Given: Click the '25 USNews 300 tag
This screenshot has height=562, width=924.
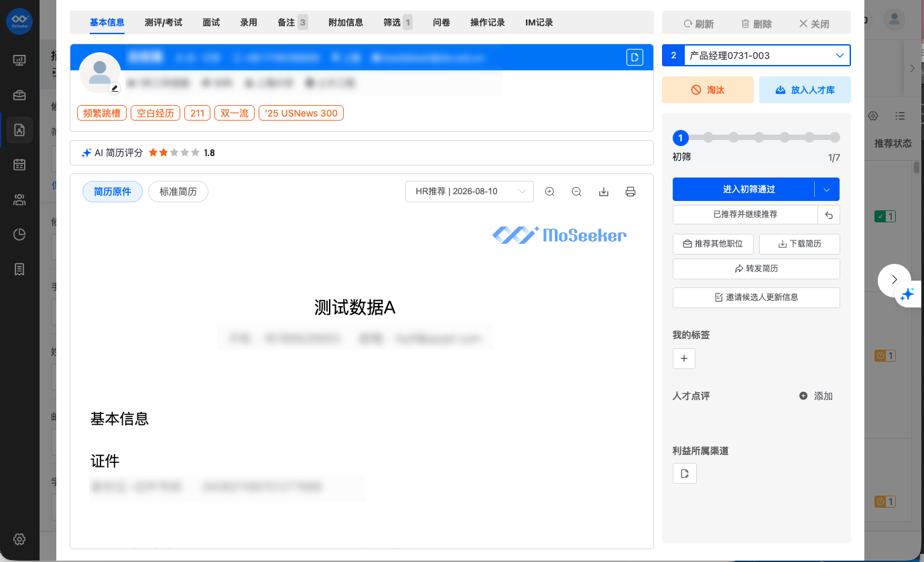Looking at the screenshot, I should (301, 113).
